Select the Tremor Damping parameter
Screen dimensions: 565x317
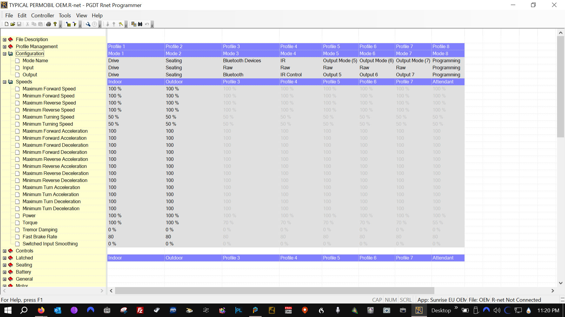(x=40, y=230)
